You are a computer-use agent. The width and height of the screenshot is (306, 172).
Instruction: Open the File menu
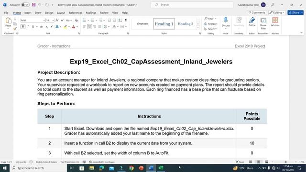coord(6,13)
